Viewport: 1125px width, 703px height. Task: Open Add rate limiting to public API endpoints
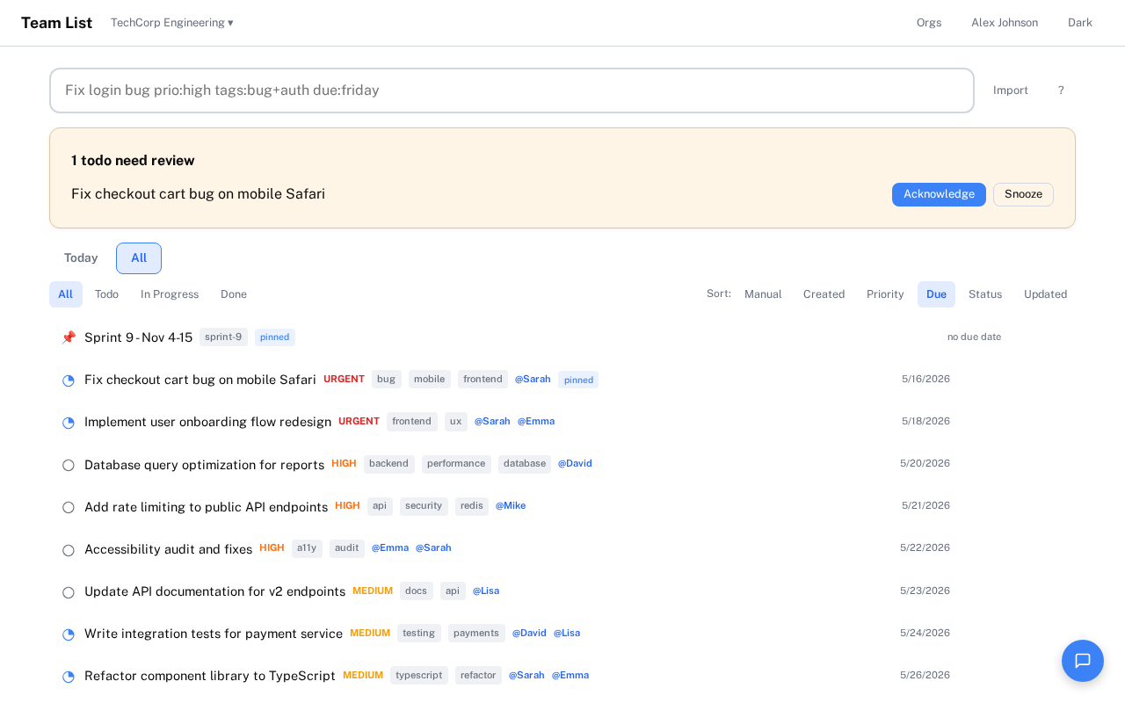(206, 507)
